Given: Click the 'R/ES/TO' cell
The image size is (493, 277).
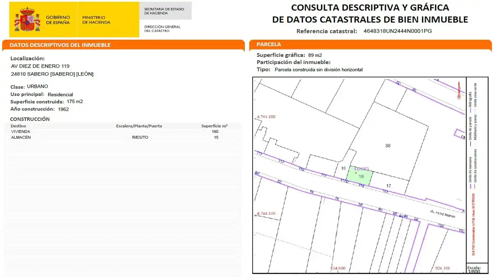Looking at the screenshot, I should (x=140, y=137).
